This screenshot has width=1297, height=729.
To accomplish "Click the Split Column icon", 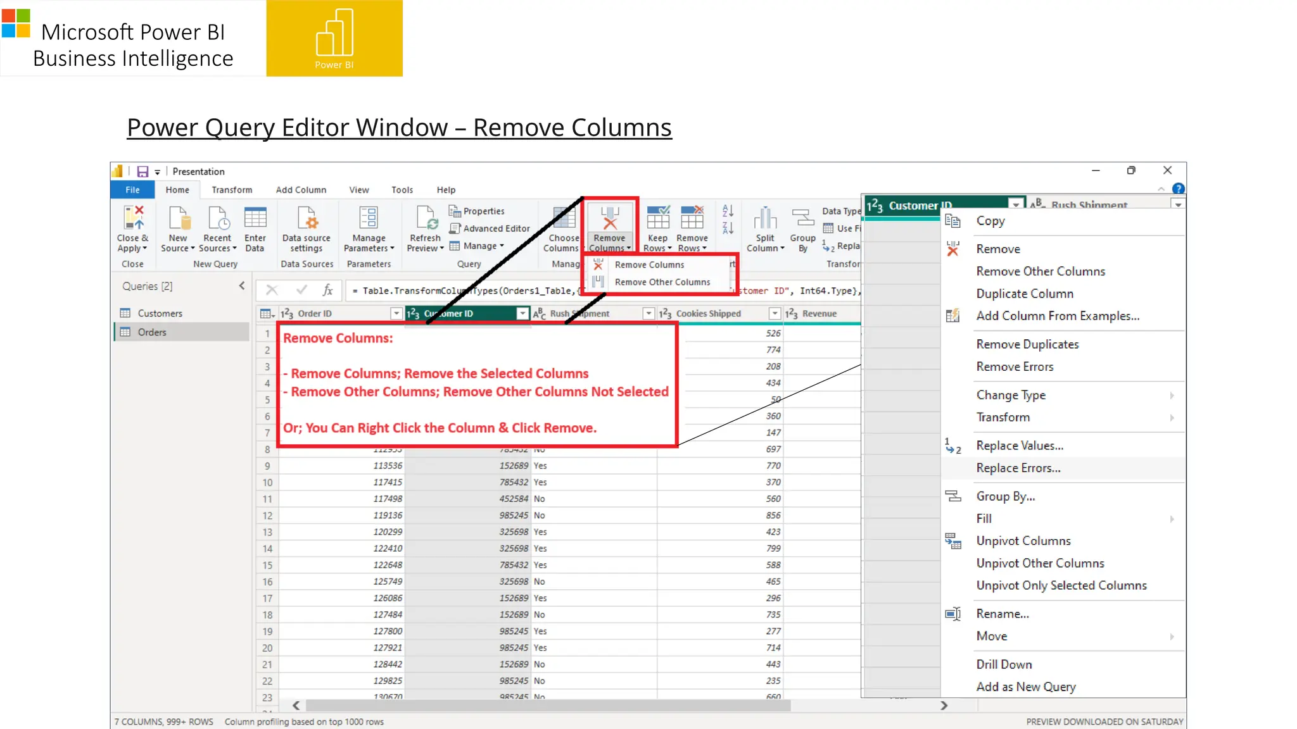I will (x=765, y=218).
